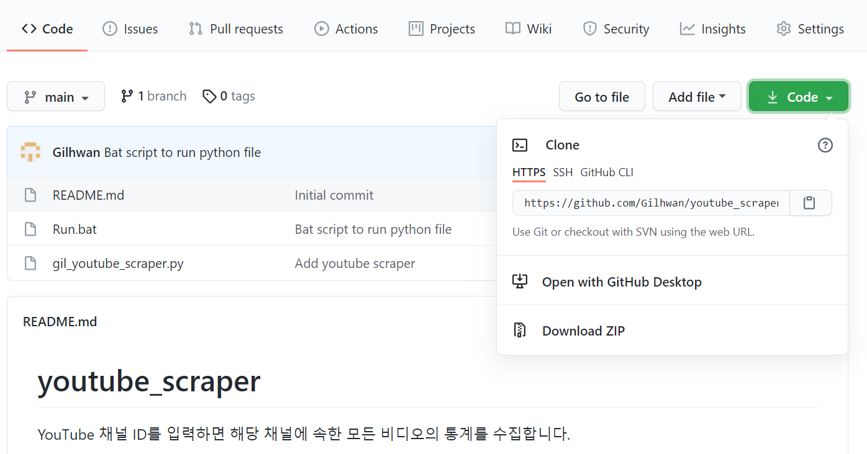Open repository Settings tab

810,29
